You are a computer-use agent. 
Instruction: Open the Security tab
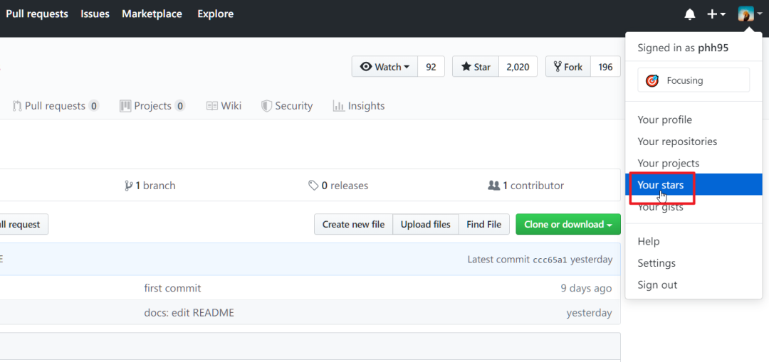pyautogui.click(x=287, y=106)
